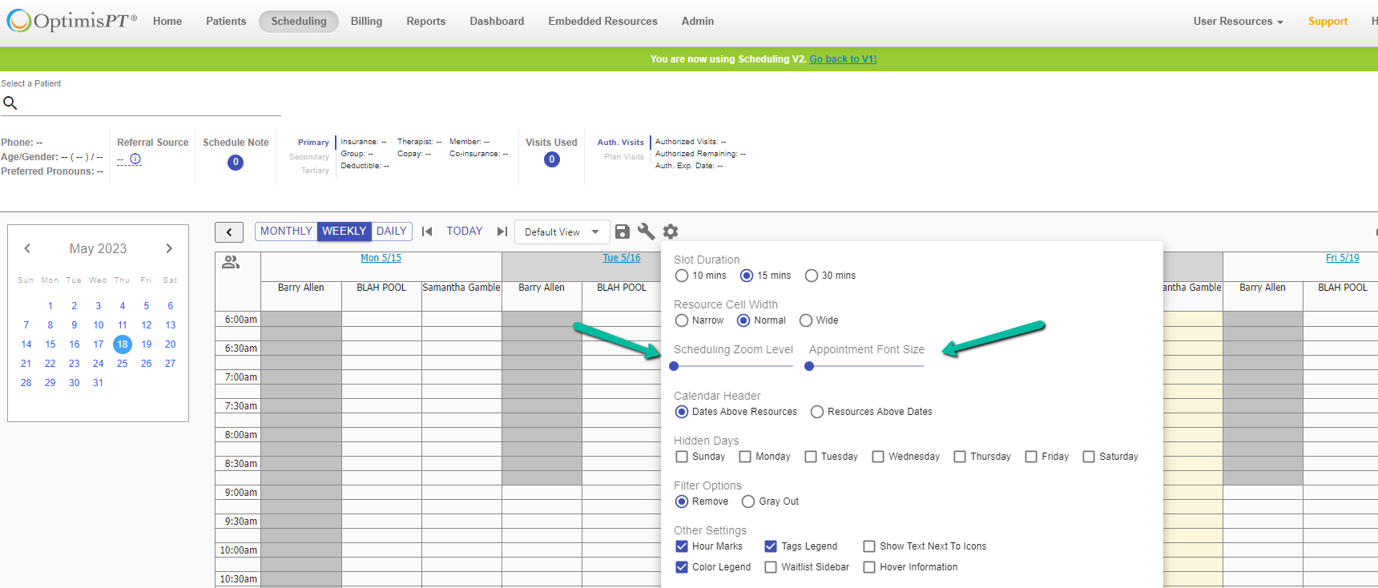Click the TODAY button
The height and width of the screenshot is (588, 1378).
(465, 231)
